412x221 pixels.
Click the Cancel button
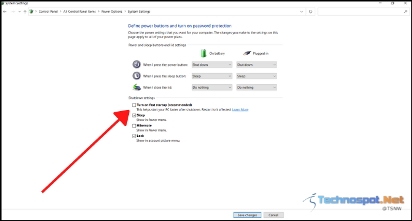point(273,215)
